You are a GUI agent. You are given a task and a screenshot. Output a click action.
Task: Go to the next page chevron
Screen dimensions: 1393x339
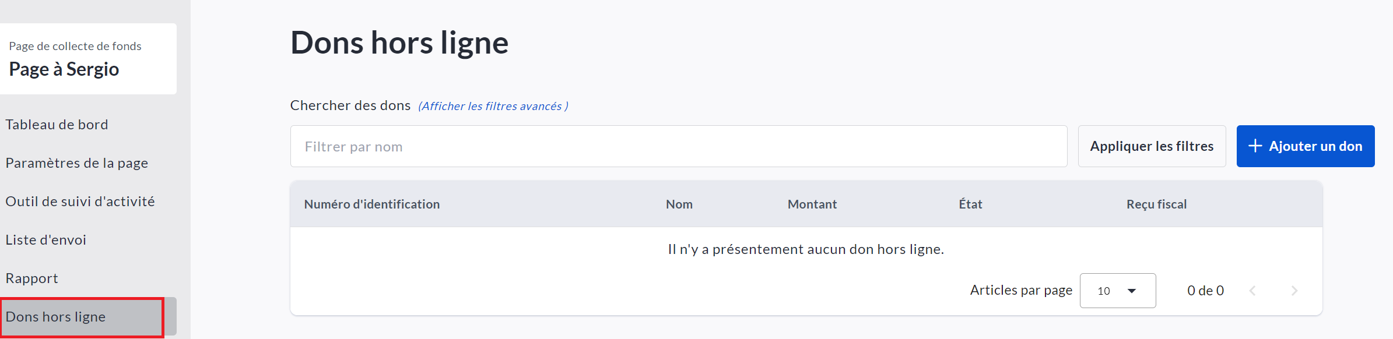1294,291
